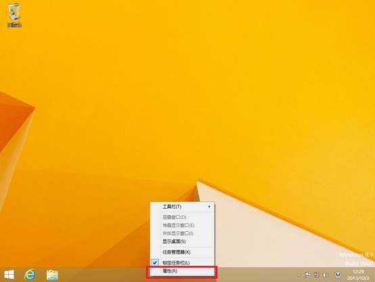Open the Recycle Bin desktop icon
The image size is (375, 282).
coord(14,15)
